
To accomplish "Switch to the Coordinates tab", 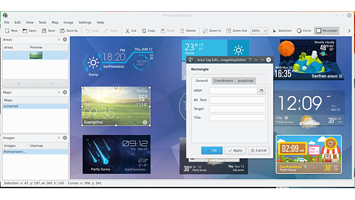I will pos(223,81).
